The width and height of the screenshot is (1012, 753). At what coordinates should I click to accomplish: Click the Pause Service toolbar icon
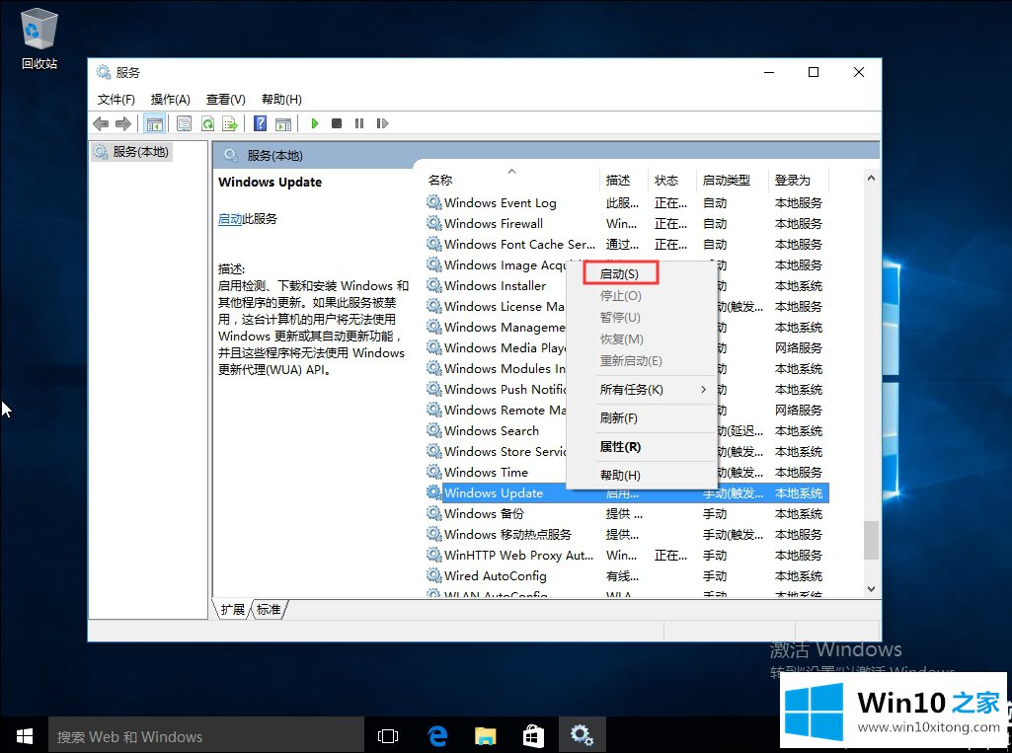(x=359, y=123)
